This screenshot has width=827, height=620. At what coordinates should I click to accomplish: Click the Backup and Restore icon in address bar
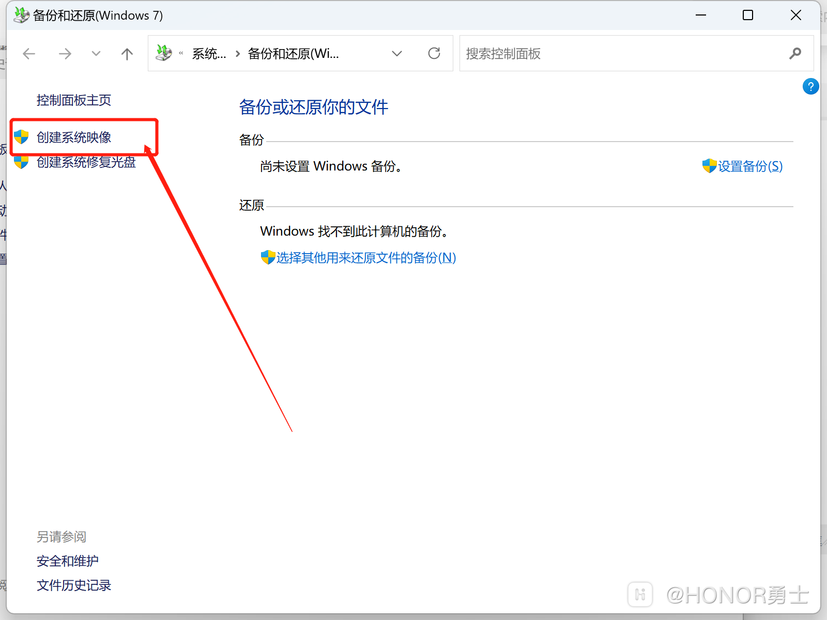click(164, 53)
